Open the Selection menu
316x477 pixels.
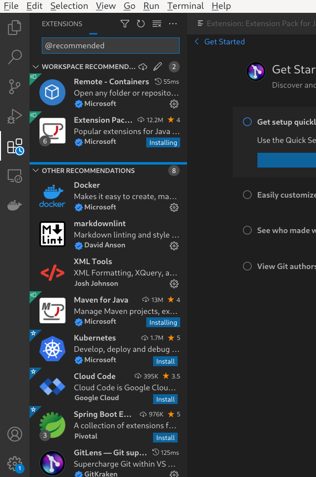(x=69, y=6)
